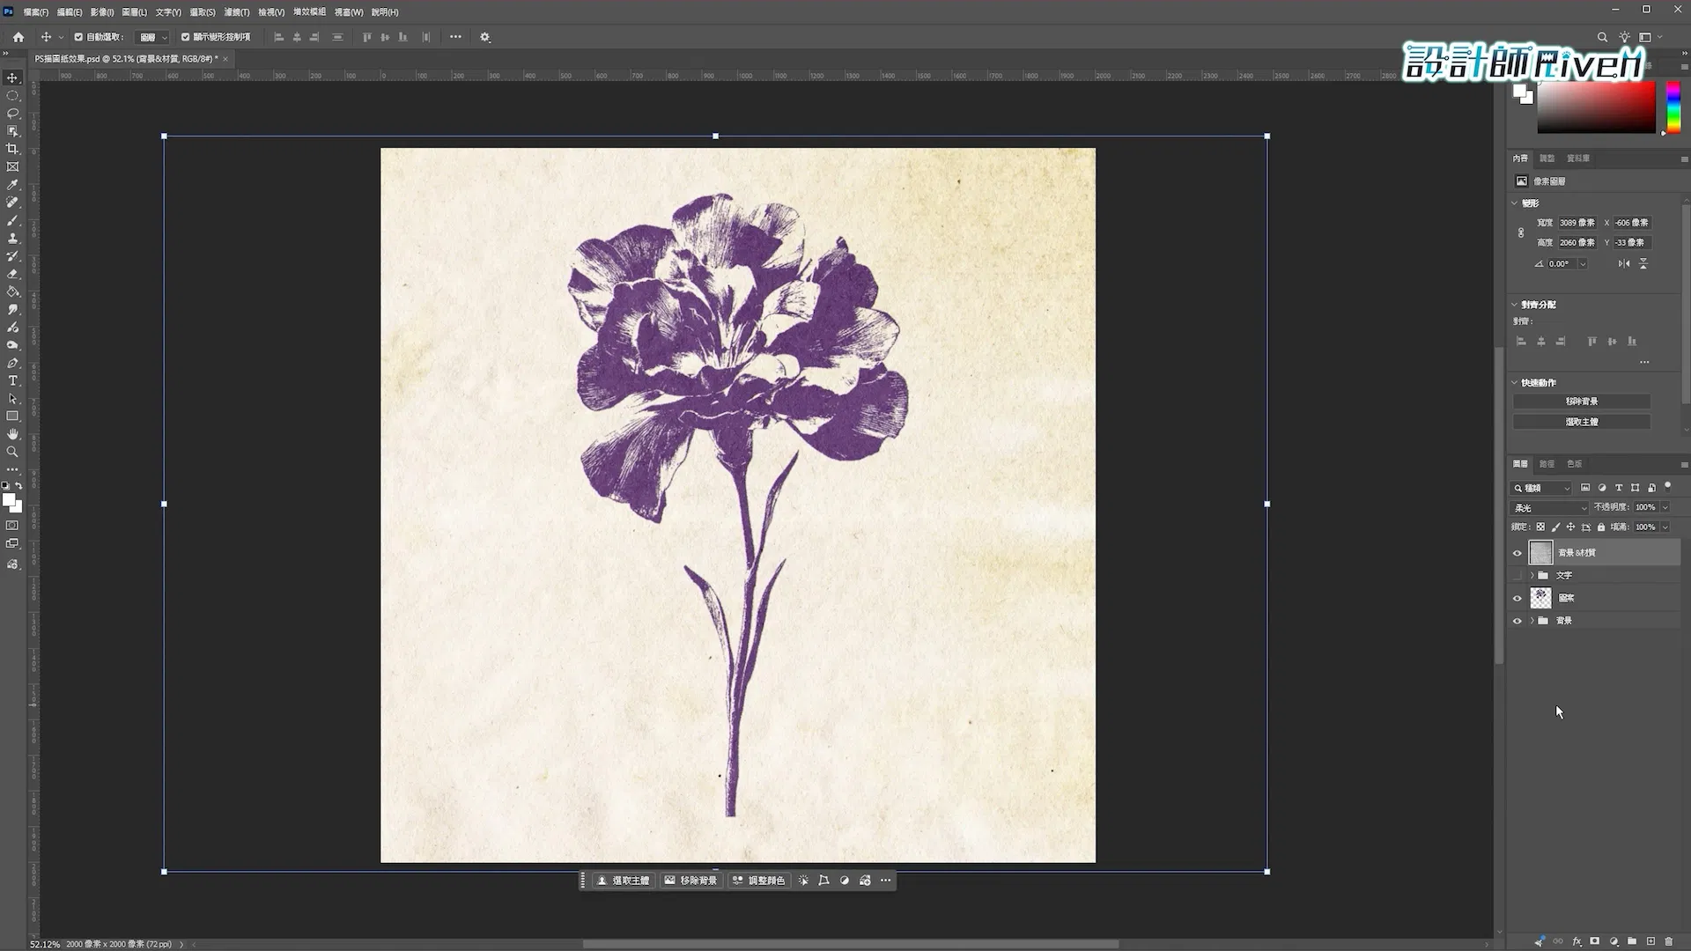Select the Hand tool

[x=12, y=434]
